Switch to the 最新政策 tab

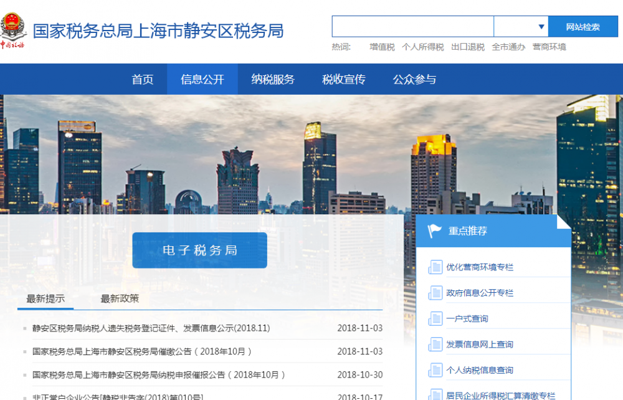120,298
